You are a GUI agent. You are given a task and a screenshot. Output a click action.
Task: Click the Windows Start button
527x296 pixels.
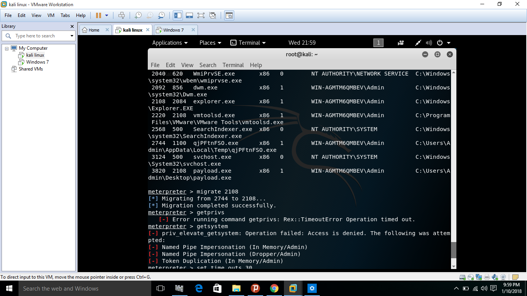(x=8, y=288)
